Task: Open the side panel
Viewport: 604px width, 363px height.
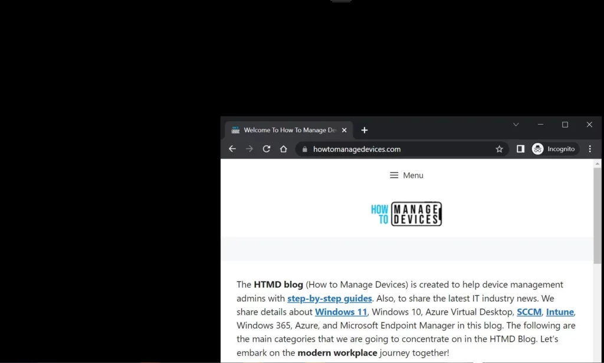Action: [520, 149]
